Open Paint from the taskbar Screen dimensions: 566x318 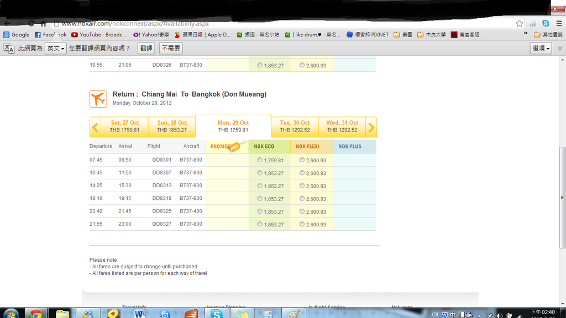(294, 314)
